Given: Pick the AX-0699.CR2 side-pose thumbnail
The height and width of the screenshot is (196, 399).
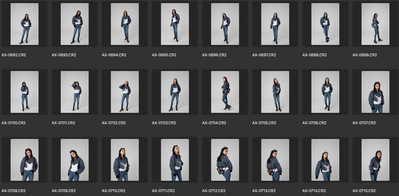Looking at the screenshot, I should pos(375,24).
